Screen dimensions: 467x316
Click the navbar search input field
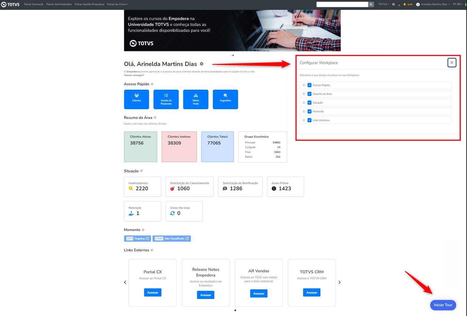[x=342, y=4]
